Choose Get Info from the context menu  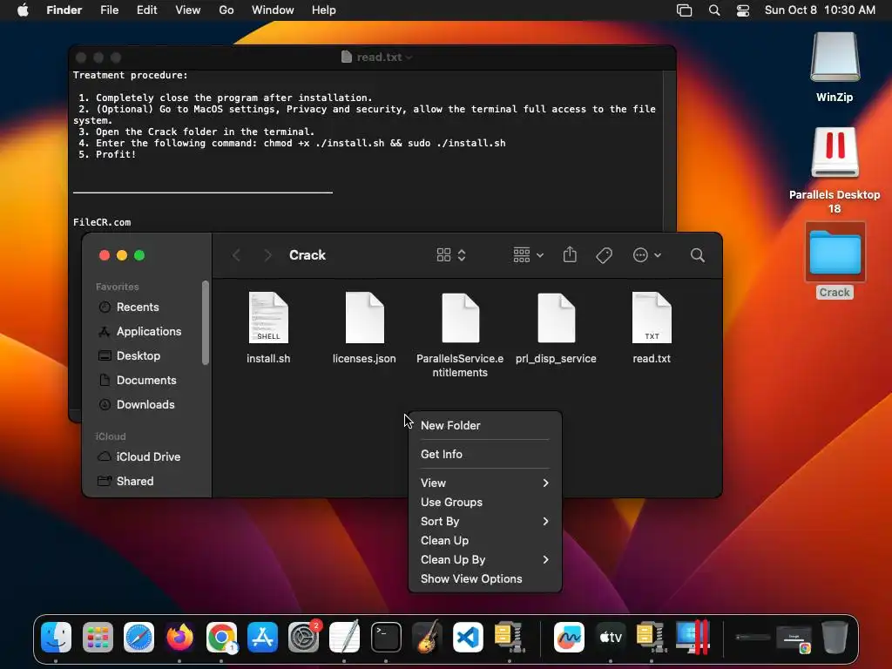click(484, 454)
